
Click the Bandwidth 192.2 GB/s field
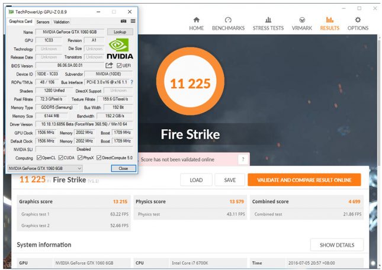(x=115, y=116)
